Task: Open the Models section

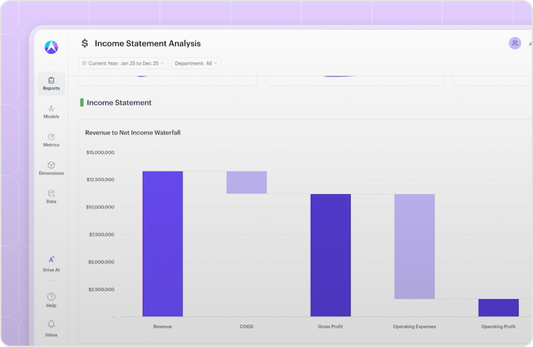Action: click(x=52, y=112)
